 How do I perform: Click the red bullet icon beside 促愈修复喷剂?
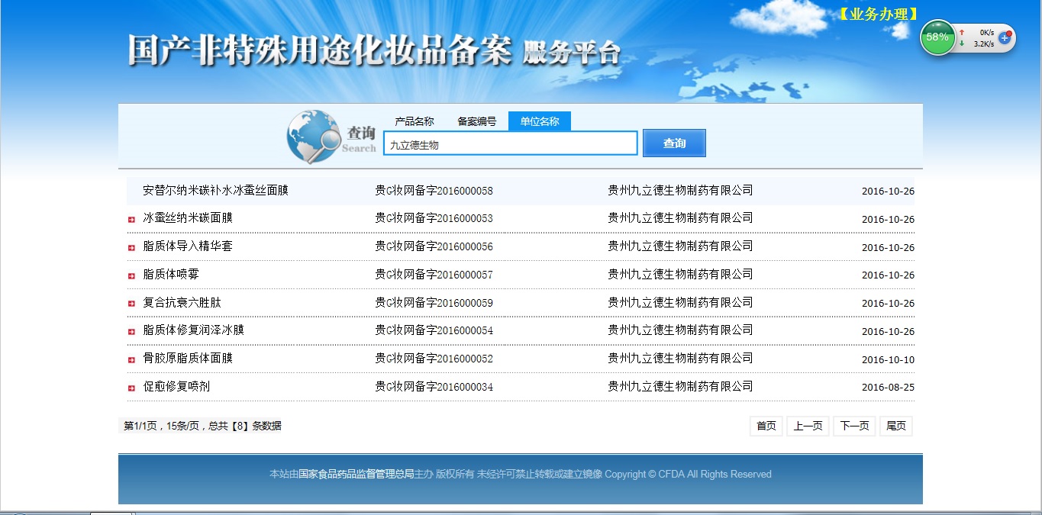(131, 388)
